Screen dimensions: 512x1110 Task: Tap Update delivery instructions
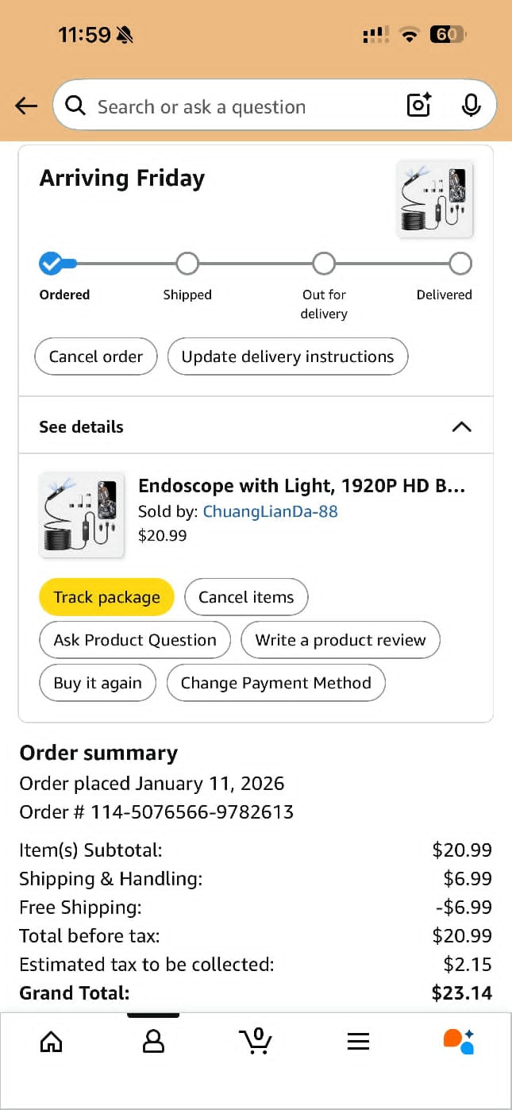[287, 357]
